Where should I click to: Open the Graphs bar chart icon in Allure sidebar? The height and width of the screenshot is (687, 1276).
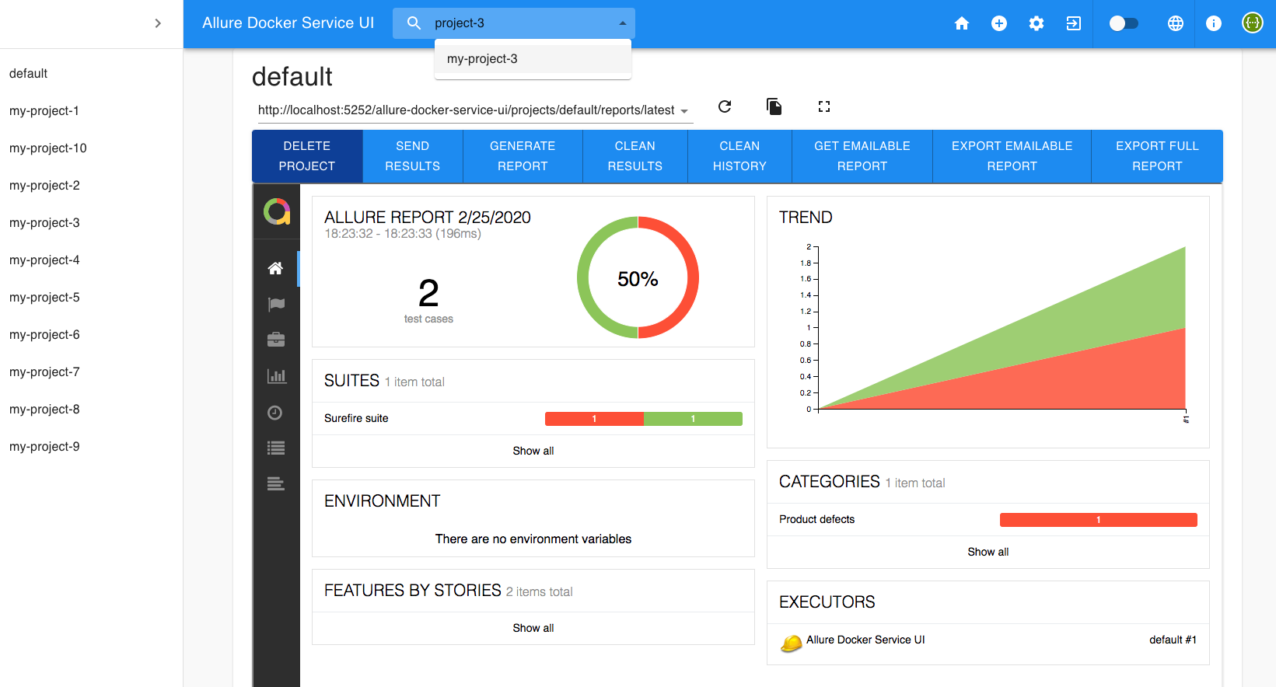click(276, 376)
